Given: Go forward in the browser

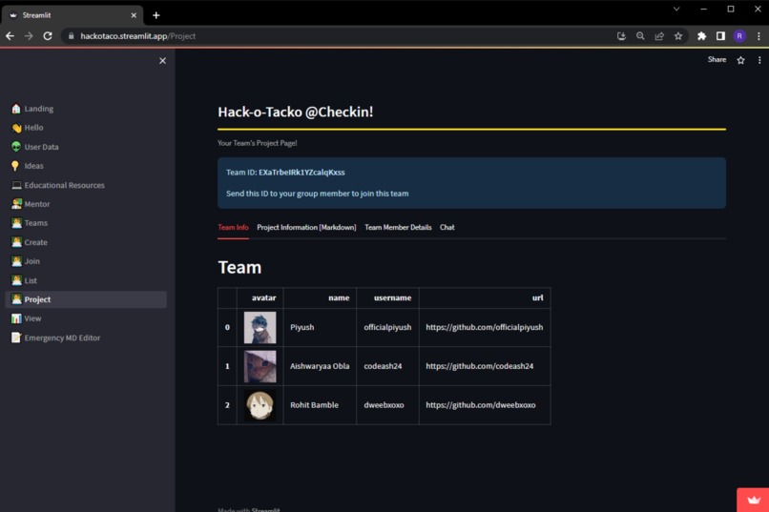Looking at the screenshot, I should (x=29, y=36).
